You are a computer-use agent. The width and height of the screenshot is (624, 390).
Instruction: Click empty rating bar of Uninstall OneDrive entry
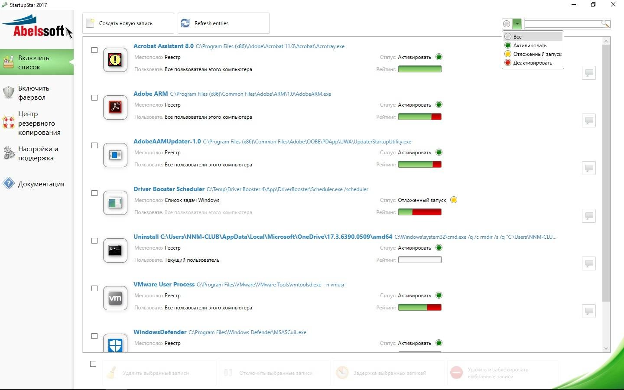tap(420, 260)
